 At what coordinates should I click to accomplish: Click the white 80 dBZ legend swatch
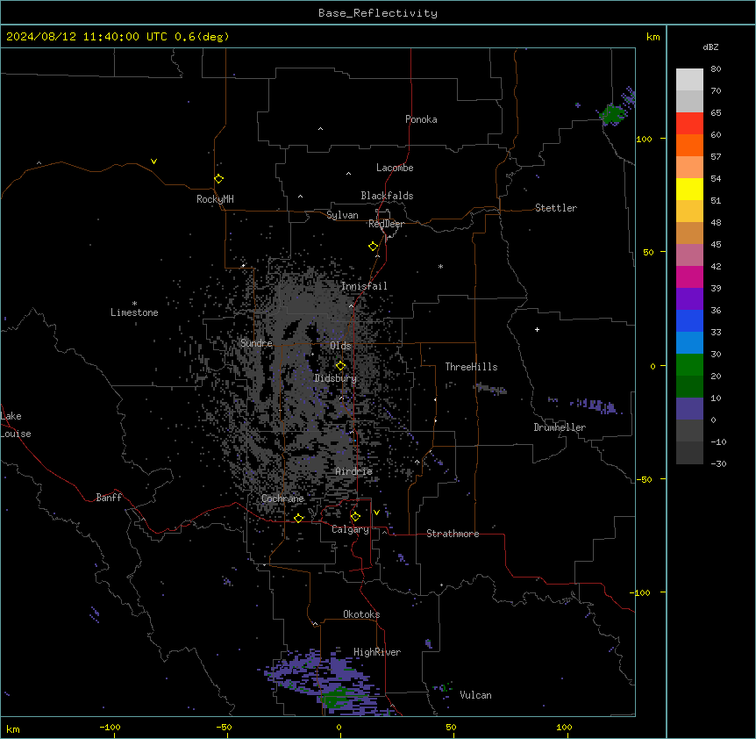689,80
